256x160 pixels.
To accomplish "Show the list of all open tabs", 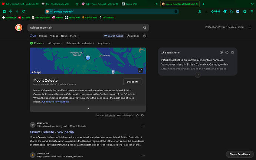I will 252,4.
